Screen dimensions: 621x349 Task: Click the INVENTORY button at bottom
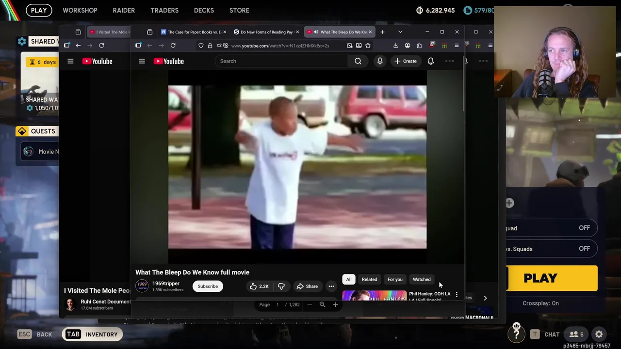coord(92,334)
